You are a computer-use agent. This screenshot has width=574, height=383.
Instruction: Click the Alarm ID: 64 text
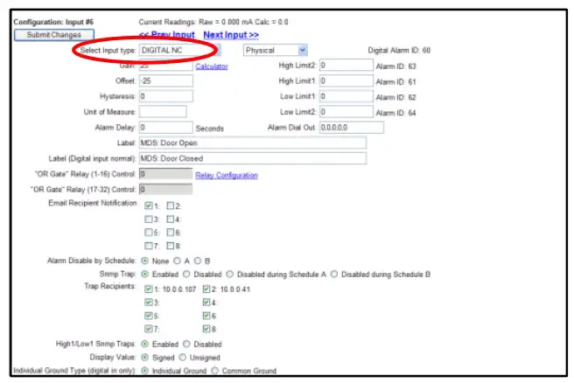click(396, 113)
